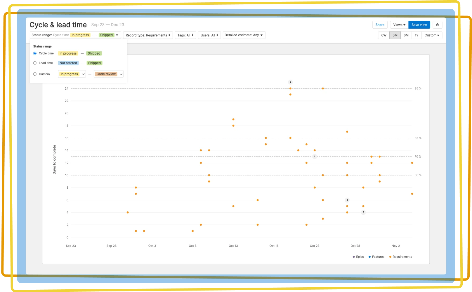Click the Nov 2 x-axis date label
The width and height of the screenshot is (472, 292).
click(396, 246)
